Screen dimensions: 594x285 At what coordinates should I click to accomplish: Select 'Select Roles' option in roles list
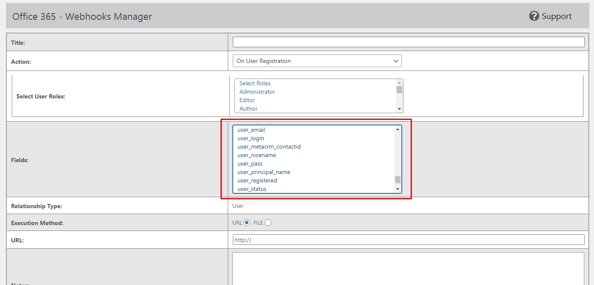(x=255, y=83)
